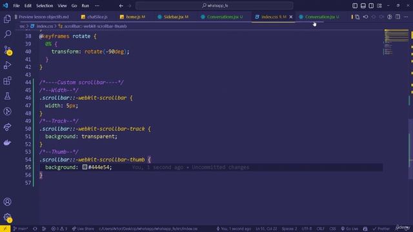The width and height of the screenshot is (413, 232).
Task: Click the previous revision icon in editor toolbar
Action: pyautogui.click(x=365, y=17)
